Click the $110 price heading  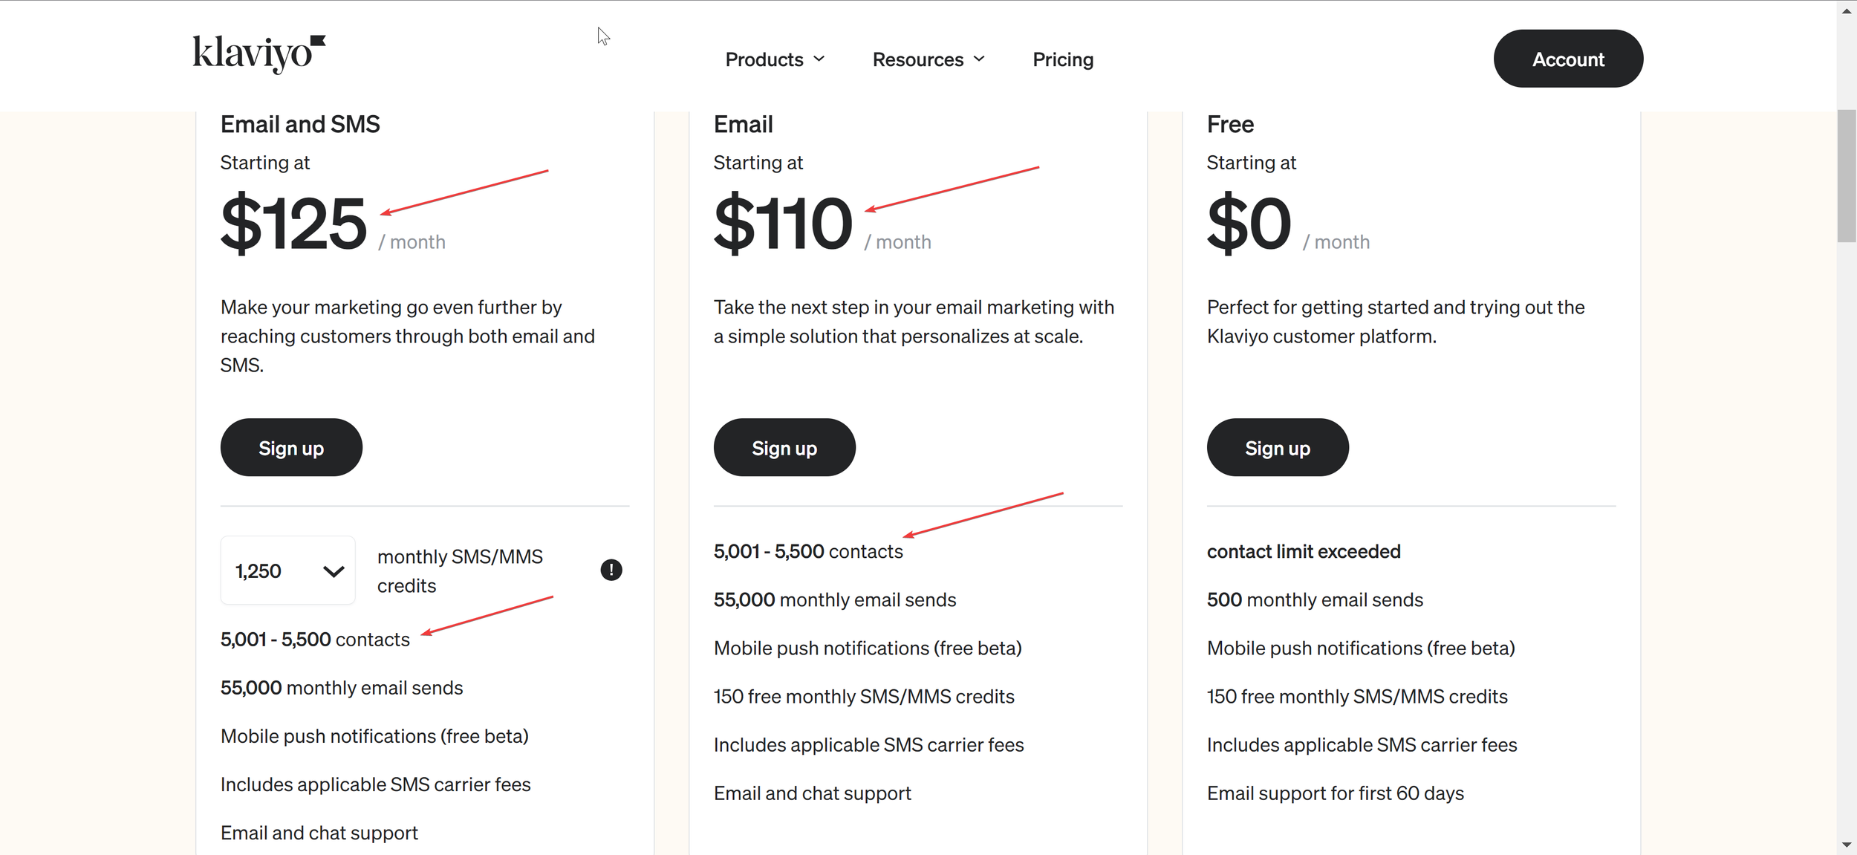click(x=783, y=223)
